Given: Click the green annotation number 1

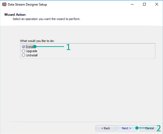Looking at the screenshot, I should [x=68, y=47].
